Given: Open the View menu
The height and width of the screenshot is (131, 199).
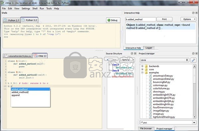Looking at the screenshot, I should tap(17, 9).
